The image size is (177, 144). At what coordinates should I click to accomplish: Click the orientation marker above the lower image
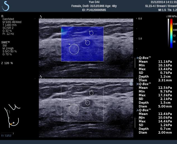click(41, 77)
